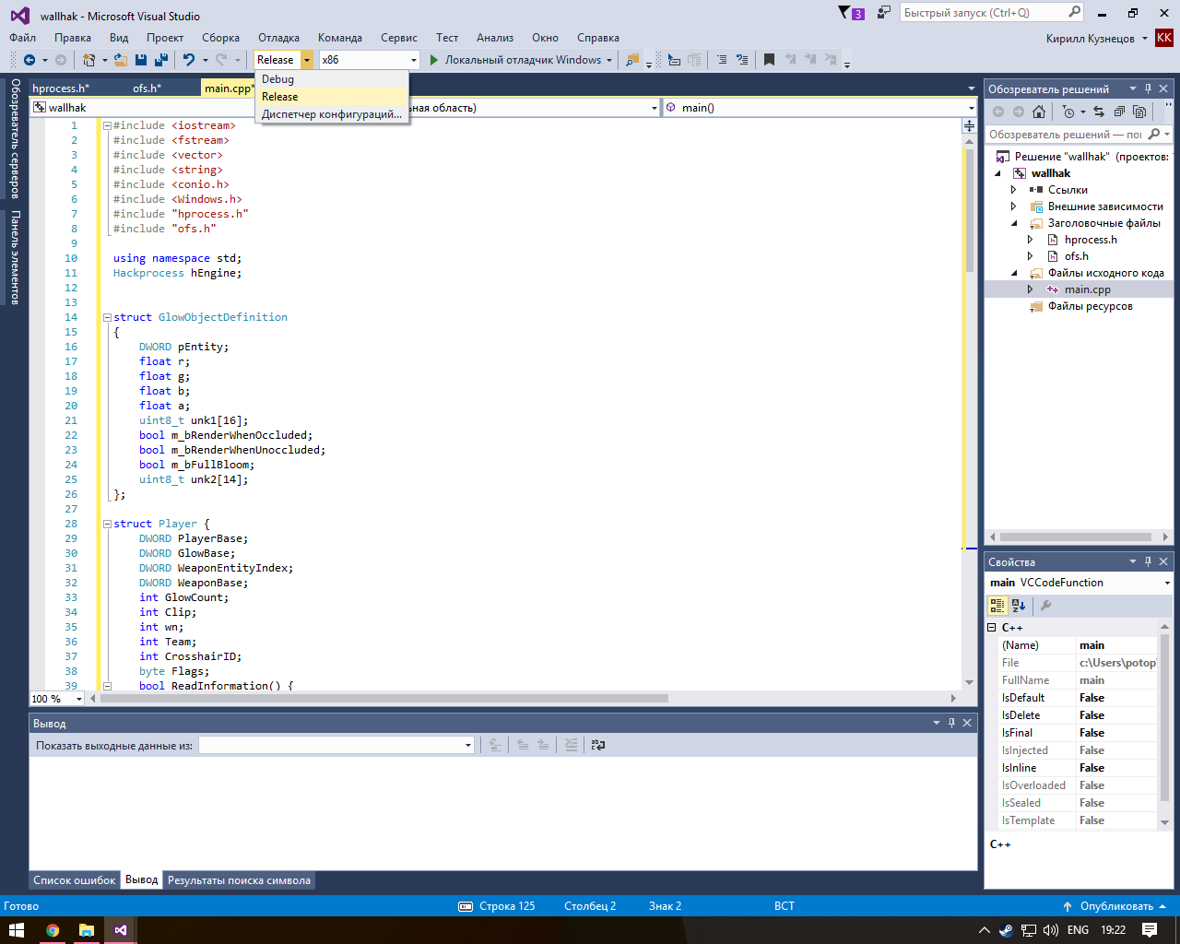Open the Анализ menu
Image resolution: width=1180 pixels, height=944 pixels.
pyautogui.click(x=495, y=38)
